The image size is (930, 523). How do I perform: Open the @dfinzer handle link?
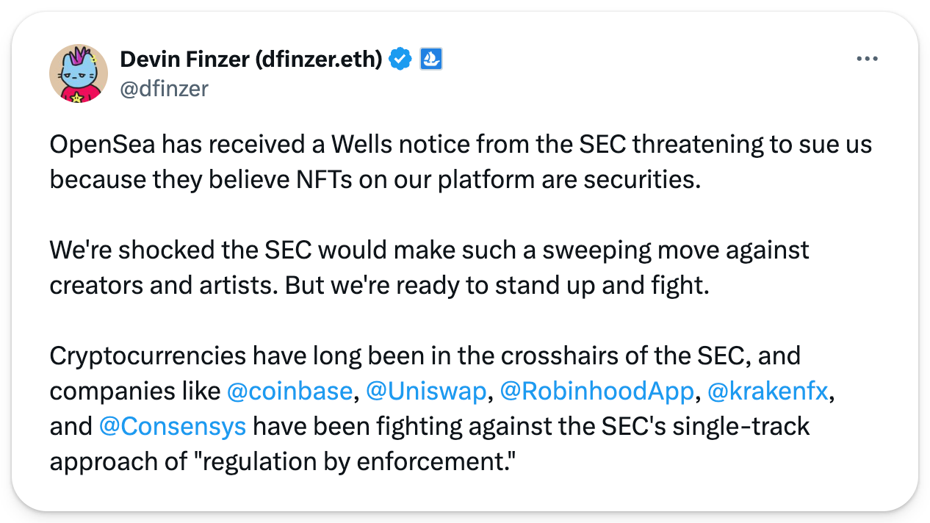tap(164, 89)
